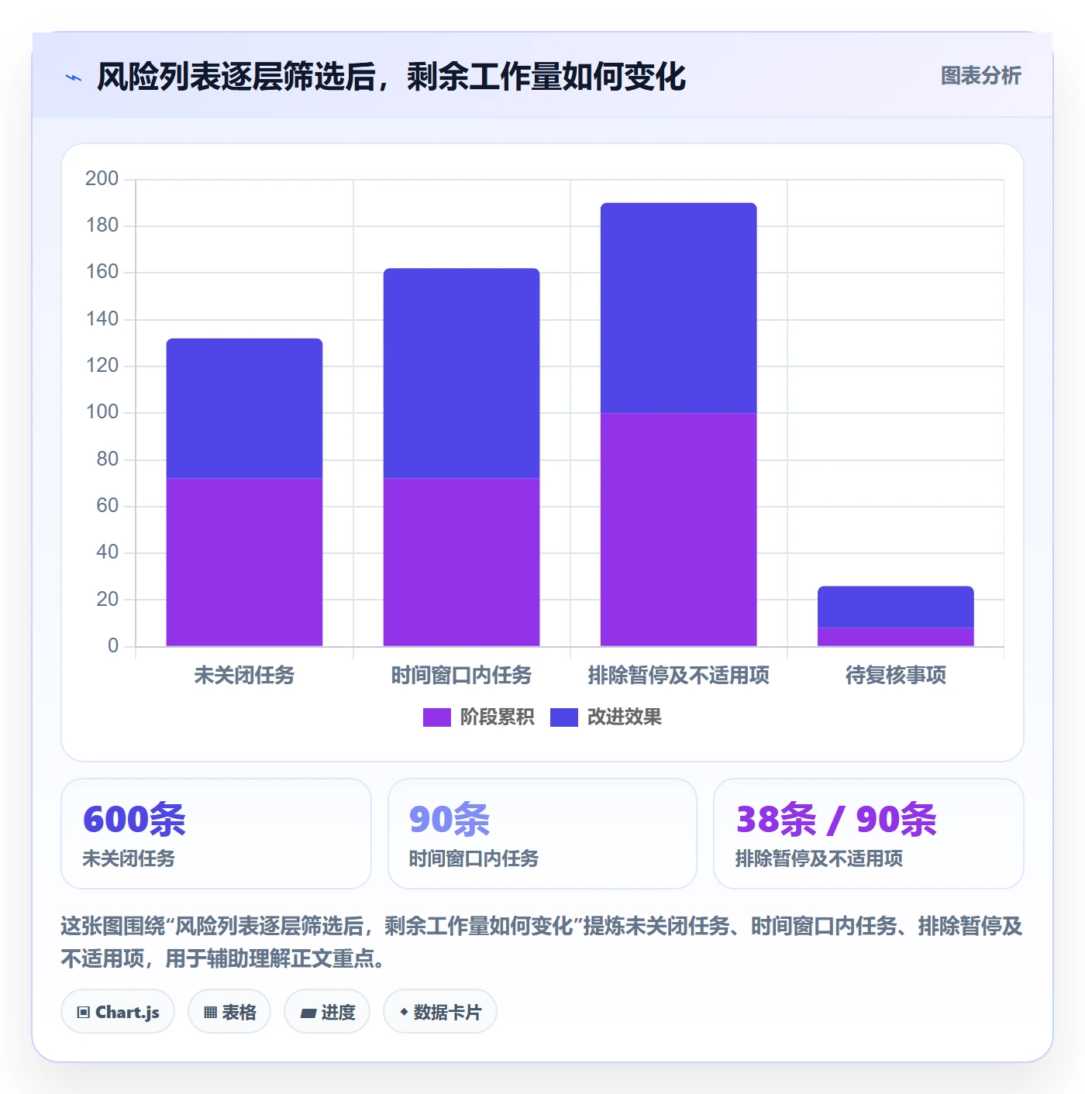Click the blue 改进效果 legend swatch
The width and height of the screenshot is (1085, 1094).
click(564, 717)
